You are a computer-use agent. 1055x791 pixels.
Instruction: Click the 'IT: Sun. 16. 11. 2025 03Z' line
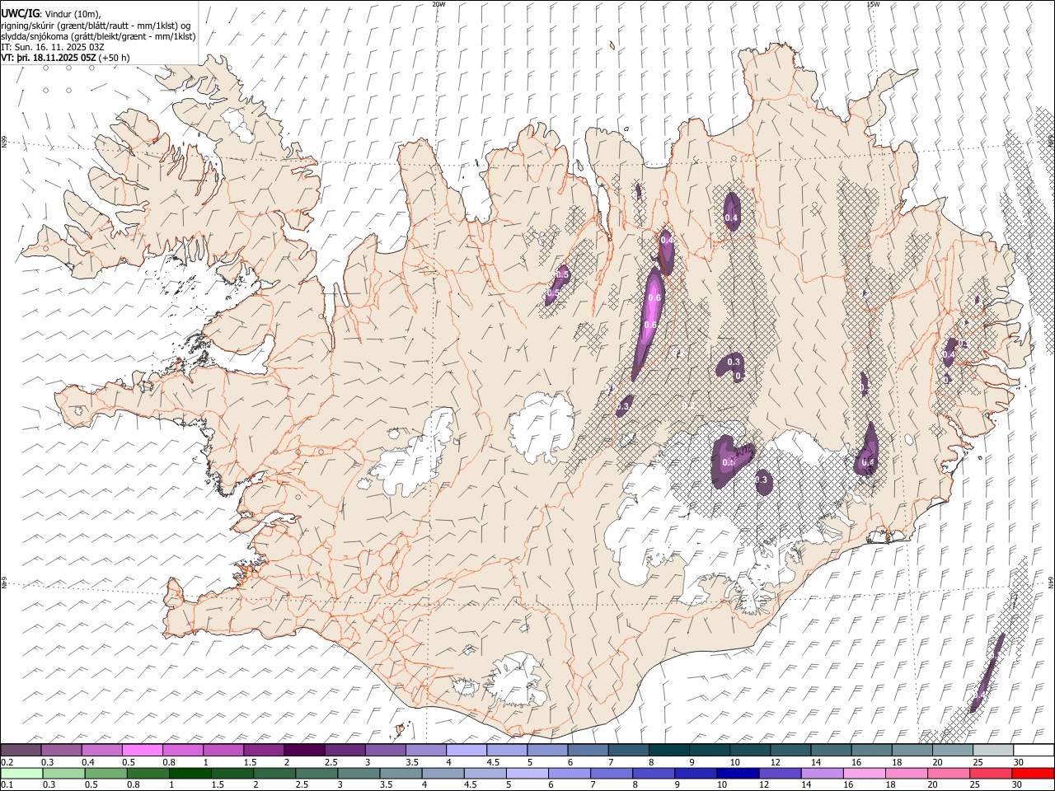pos(53,47)
